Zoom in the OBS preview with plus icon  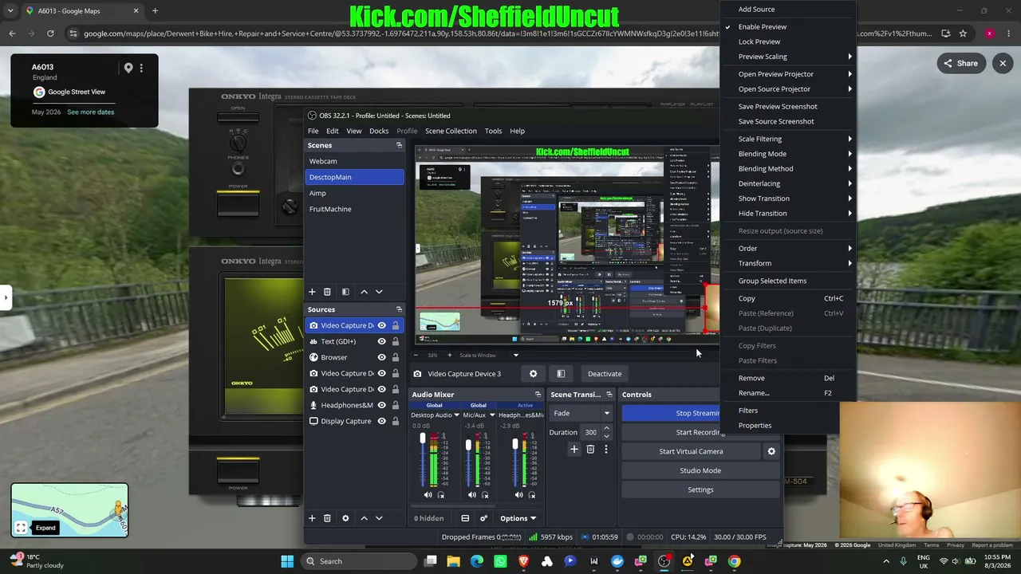(449, 355)
